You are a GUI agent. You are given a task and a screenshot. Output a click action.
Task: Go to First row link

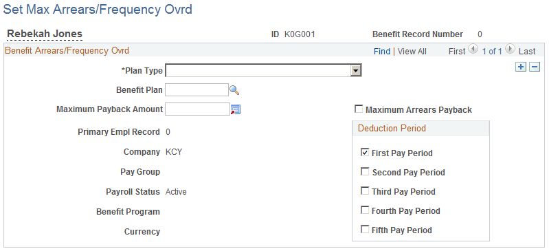(457, 52)
